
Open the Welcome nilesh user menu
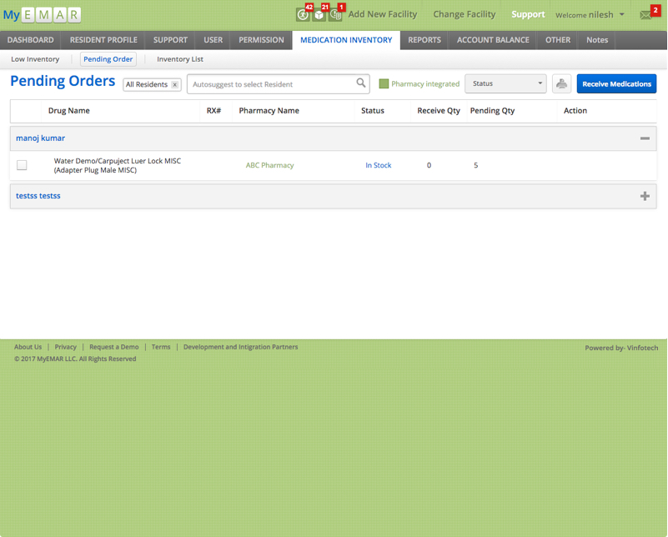(x=590, y=15)
